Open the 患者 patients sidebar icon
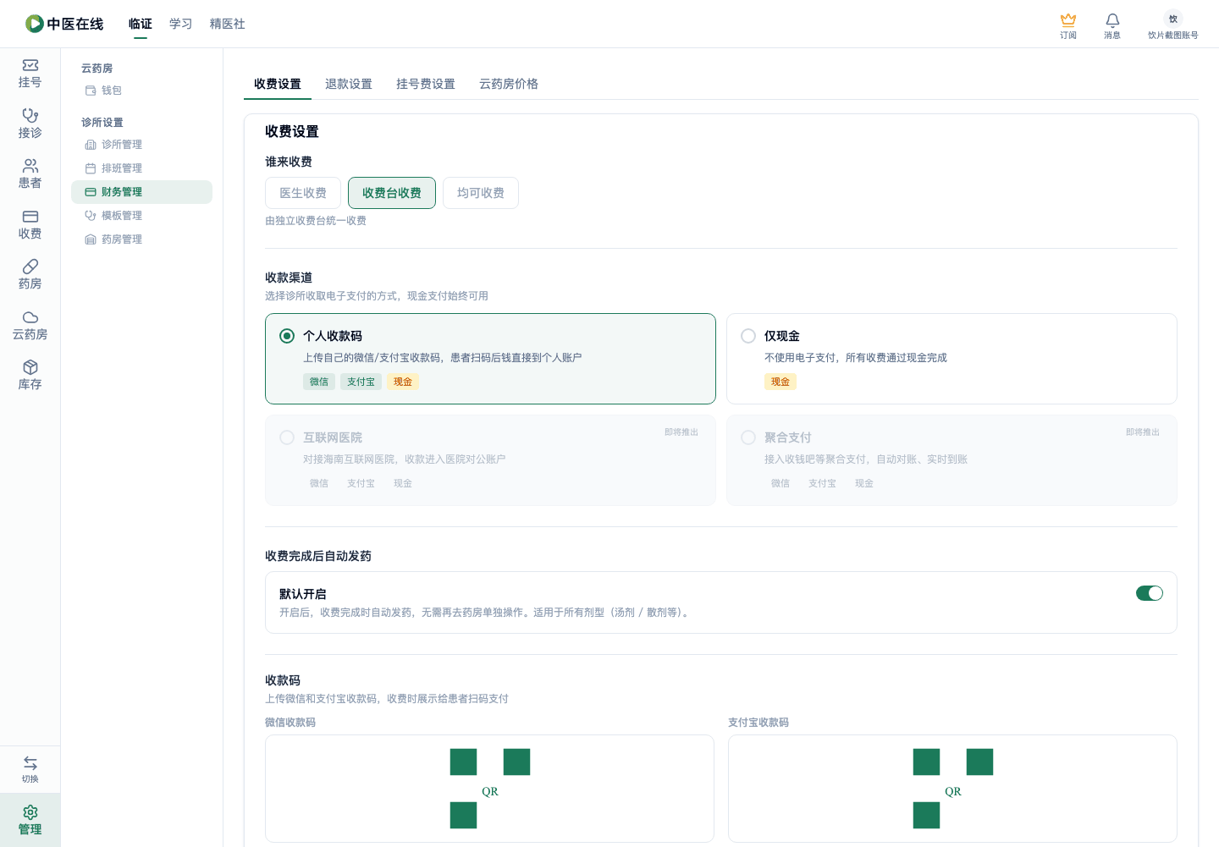This screenshot has height=847, width=1219. 30,166
